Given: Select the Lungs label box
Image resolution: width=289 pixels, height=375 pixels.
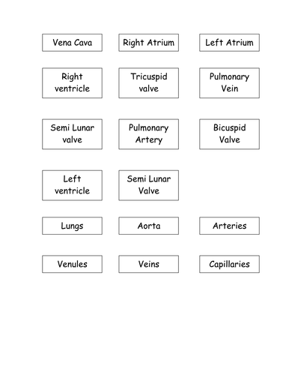Looking at the screenshot, I should [x=72, y=226].
